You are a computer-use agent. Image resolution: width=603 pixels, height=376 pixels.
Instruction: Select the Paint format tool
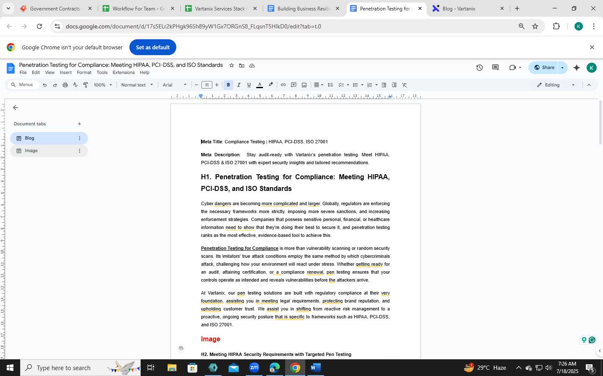[85, 85]
